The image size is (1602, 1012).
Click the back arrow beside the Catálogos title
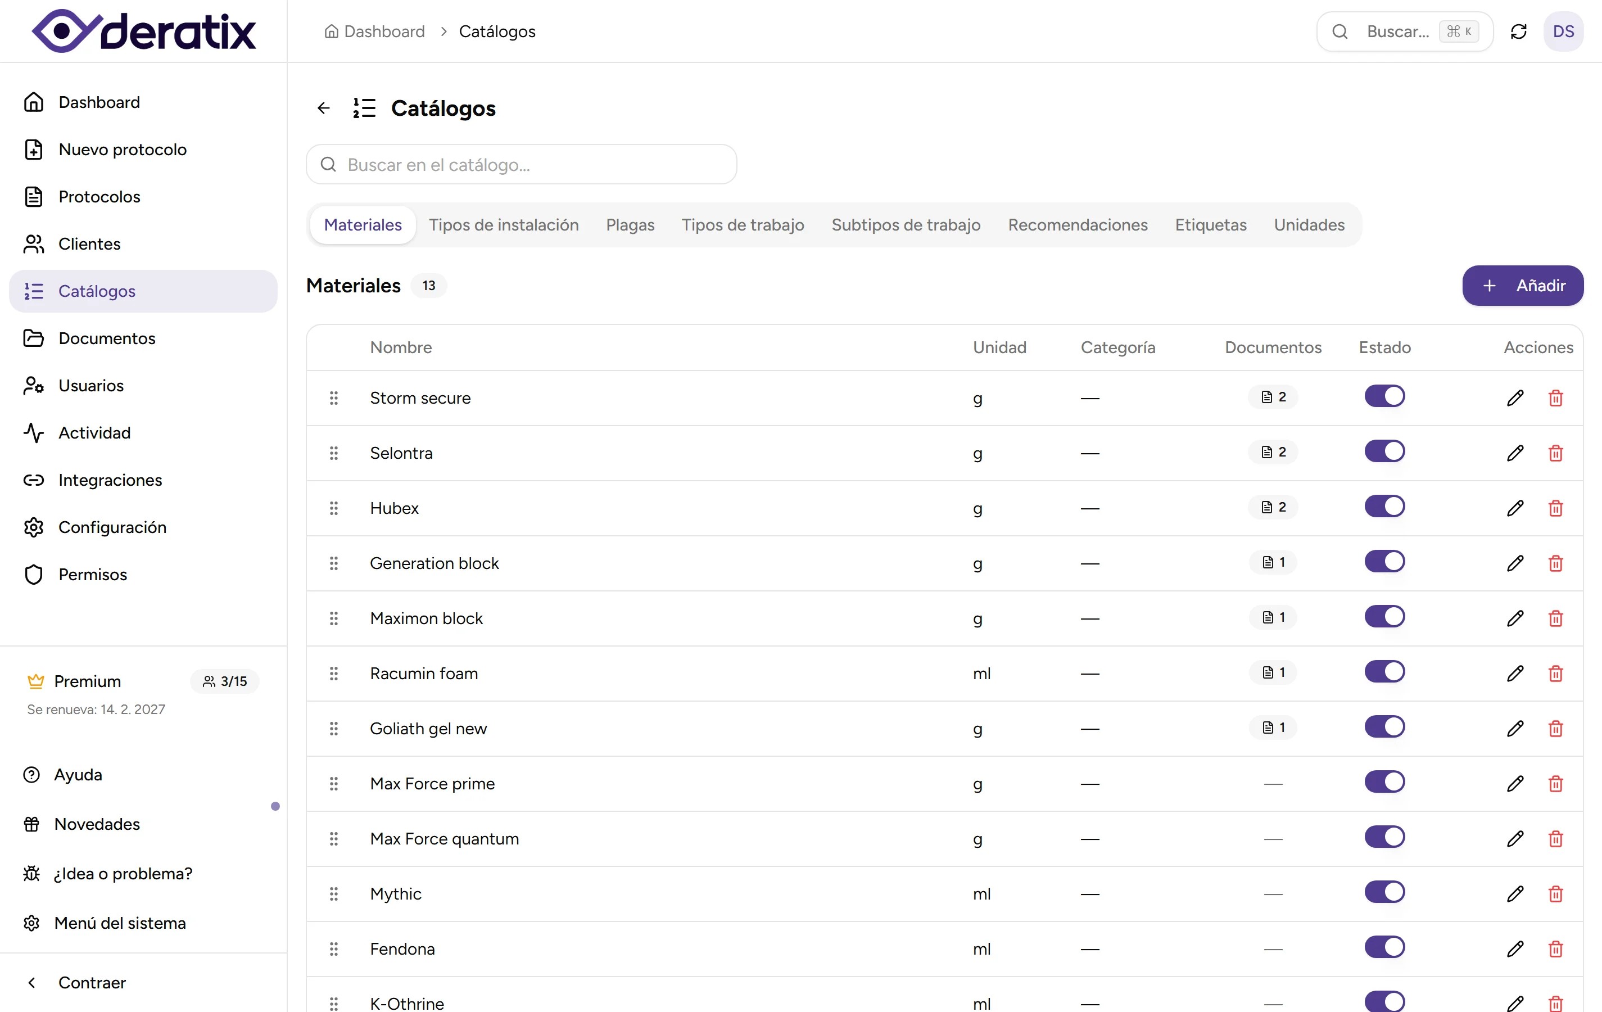click(323, 108)
